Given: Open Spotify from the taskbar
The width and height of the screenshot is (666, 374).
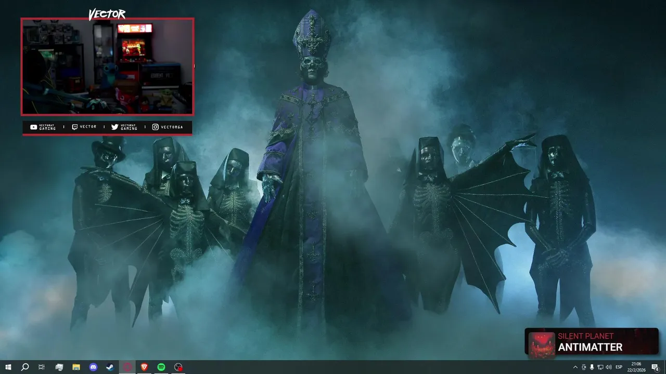Looking at the screenshot, I should pyautogui.click(x=161, y=367).
